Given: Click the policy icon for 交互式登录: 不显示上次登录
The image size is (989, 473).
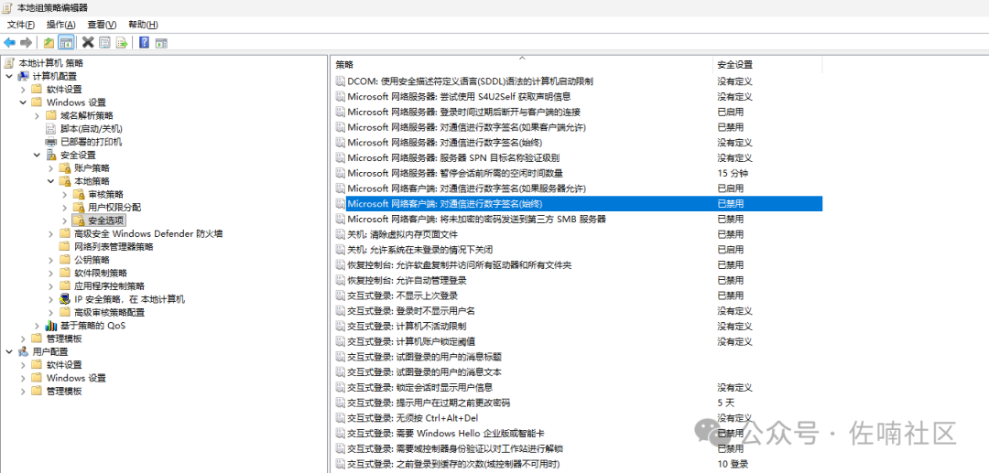Looking at the screenshot, I should (340, 296).
